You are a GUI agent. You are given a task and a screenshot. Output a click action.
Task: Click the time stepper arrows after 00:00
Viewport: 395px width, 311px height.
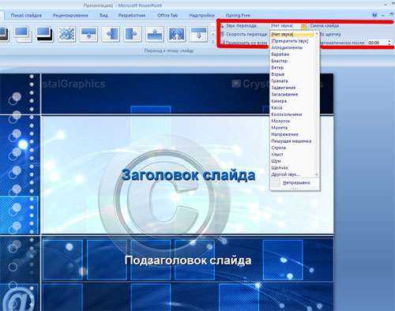coord(389,43)
